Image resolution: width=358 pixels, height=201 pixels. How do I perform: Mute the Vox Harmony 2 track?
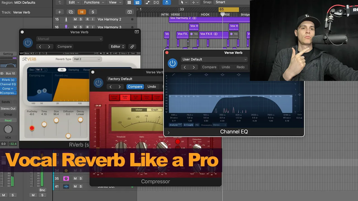pyautogui.click(x=75, y=19)
